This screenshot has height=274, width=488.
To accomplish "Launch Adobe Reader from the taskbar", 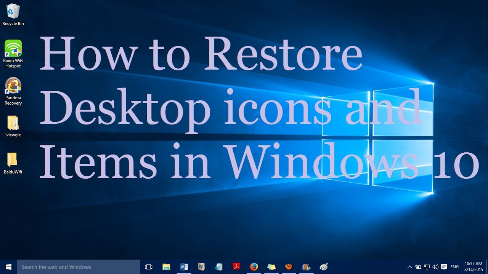I will click(236, 267).
